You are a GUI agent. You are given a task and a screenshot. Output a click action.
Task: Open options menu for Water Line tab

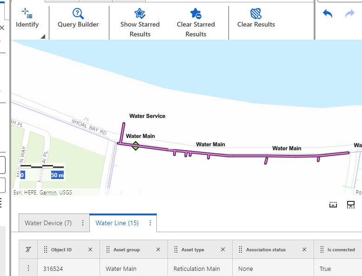[150, 223]
